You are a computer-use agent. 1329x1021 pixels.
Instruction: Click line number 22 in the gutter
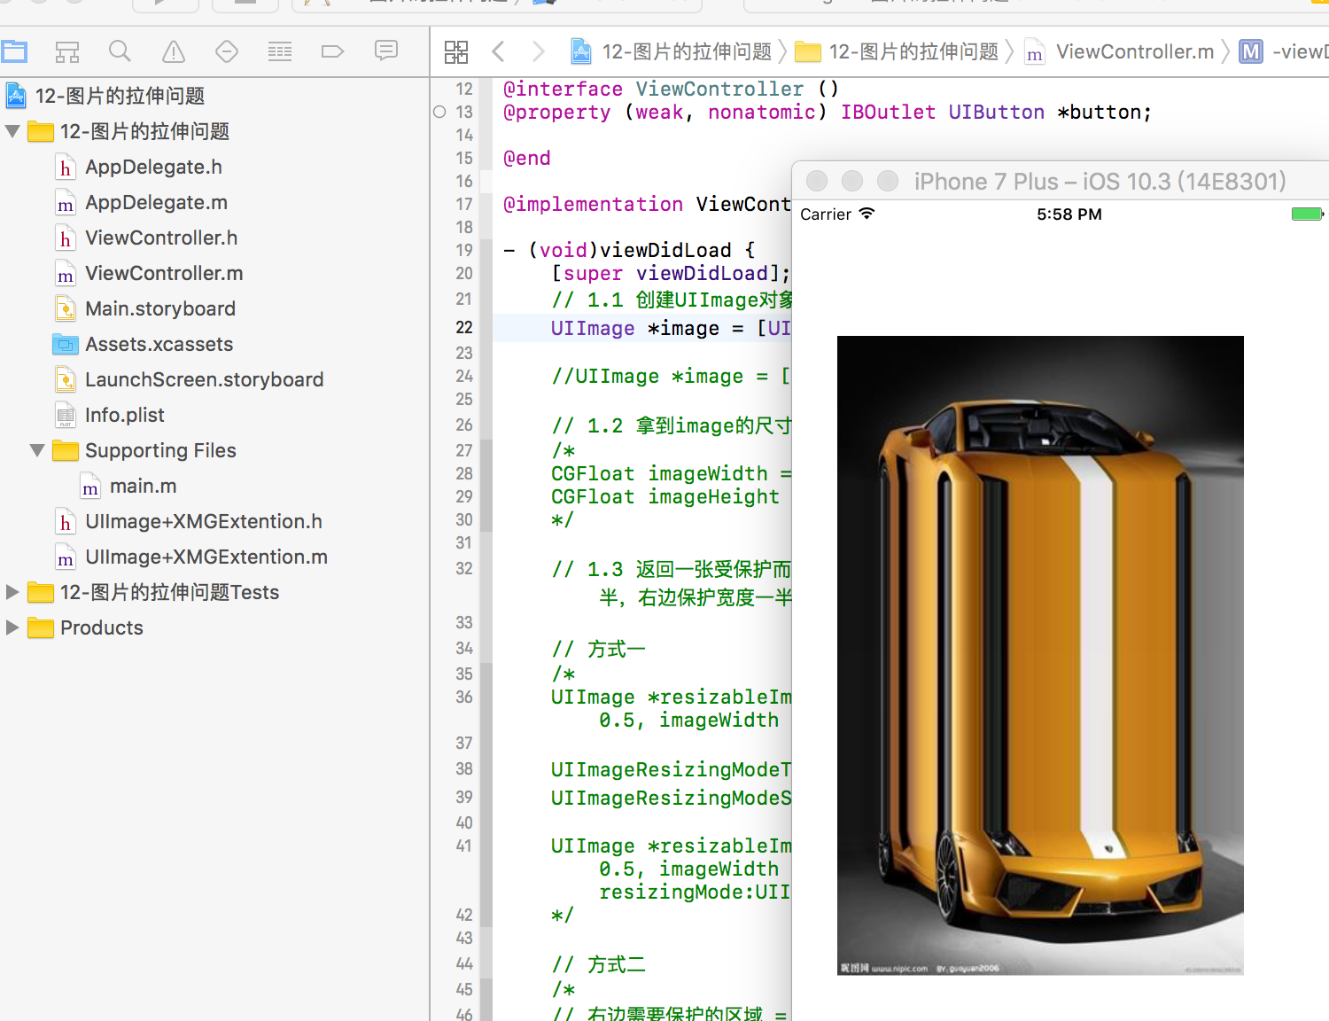point(464,327)
